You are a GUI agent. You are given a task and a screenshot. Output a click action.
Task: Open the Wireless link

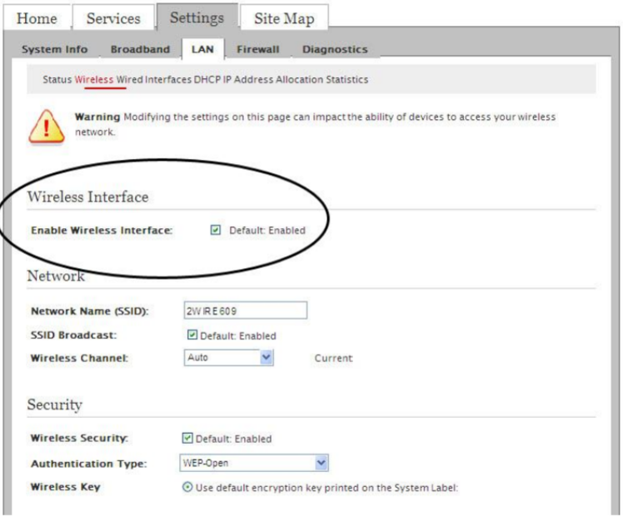click(x=94, y=79)
